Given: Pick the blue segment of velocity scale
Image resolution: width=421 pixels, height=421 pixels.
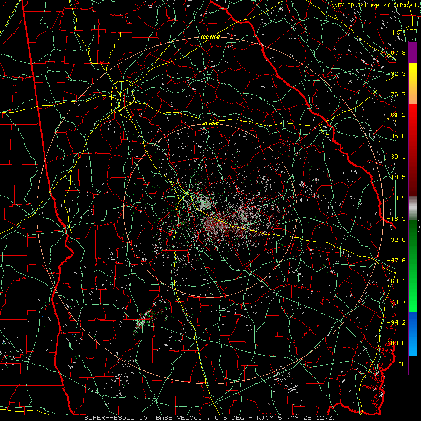Looking at the screenshot, I should pyautogui.click(x=413, y=334).
